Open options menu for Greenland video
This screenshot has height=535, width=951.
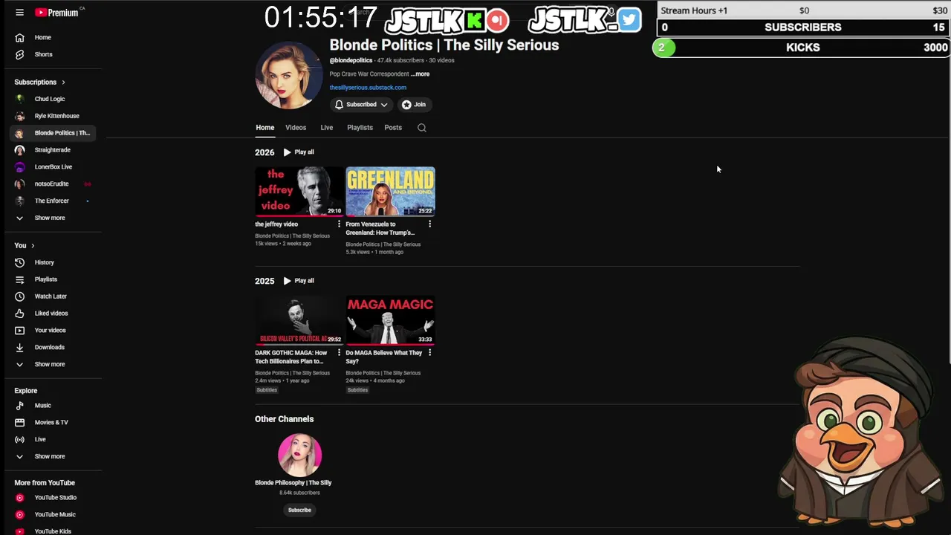coord(429,224)
